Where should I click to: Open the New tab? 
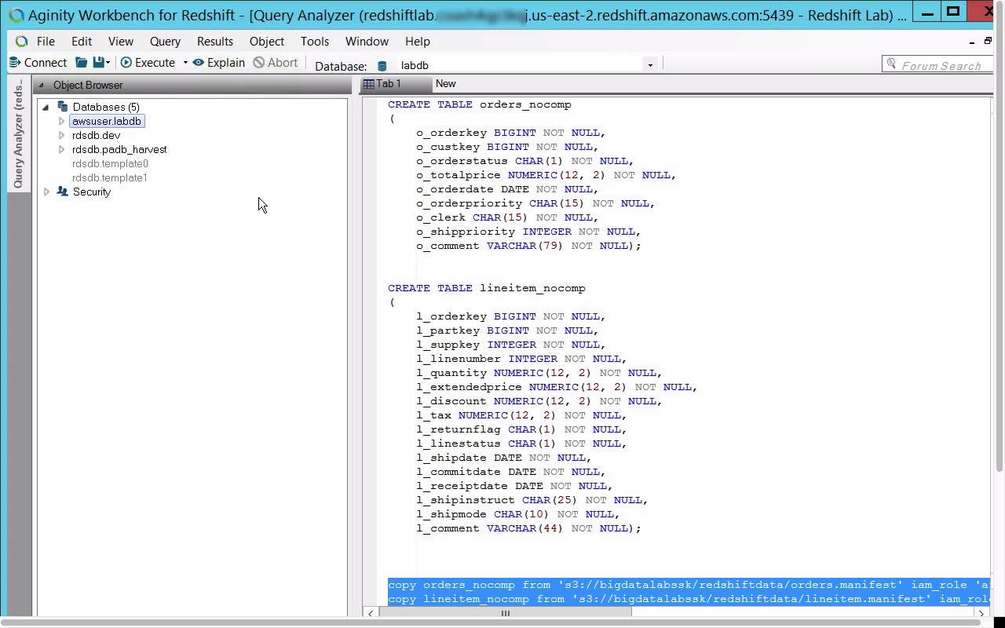tap(446, 84)
